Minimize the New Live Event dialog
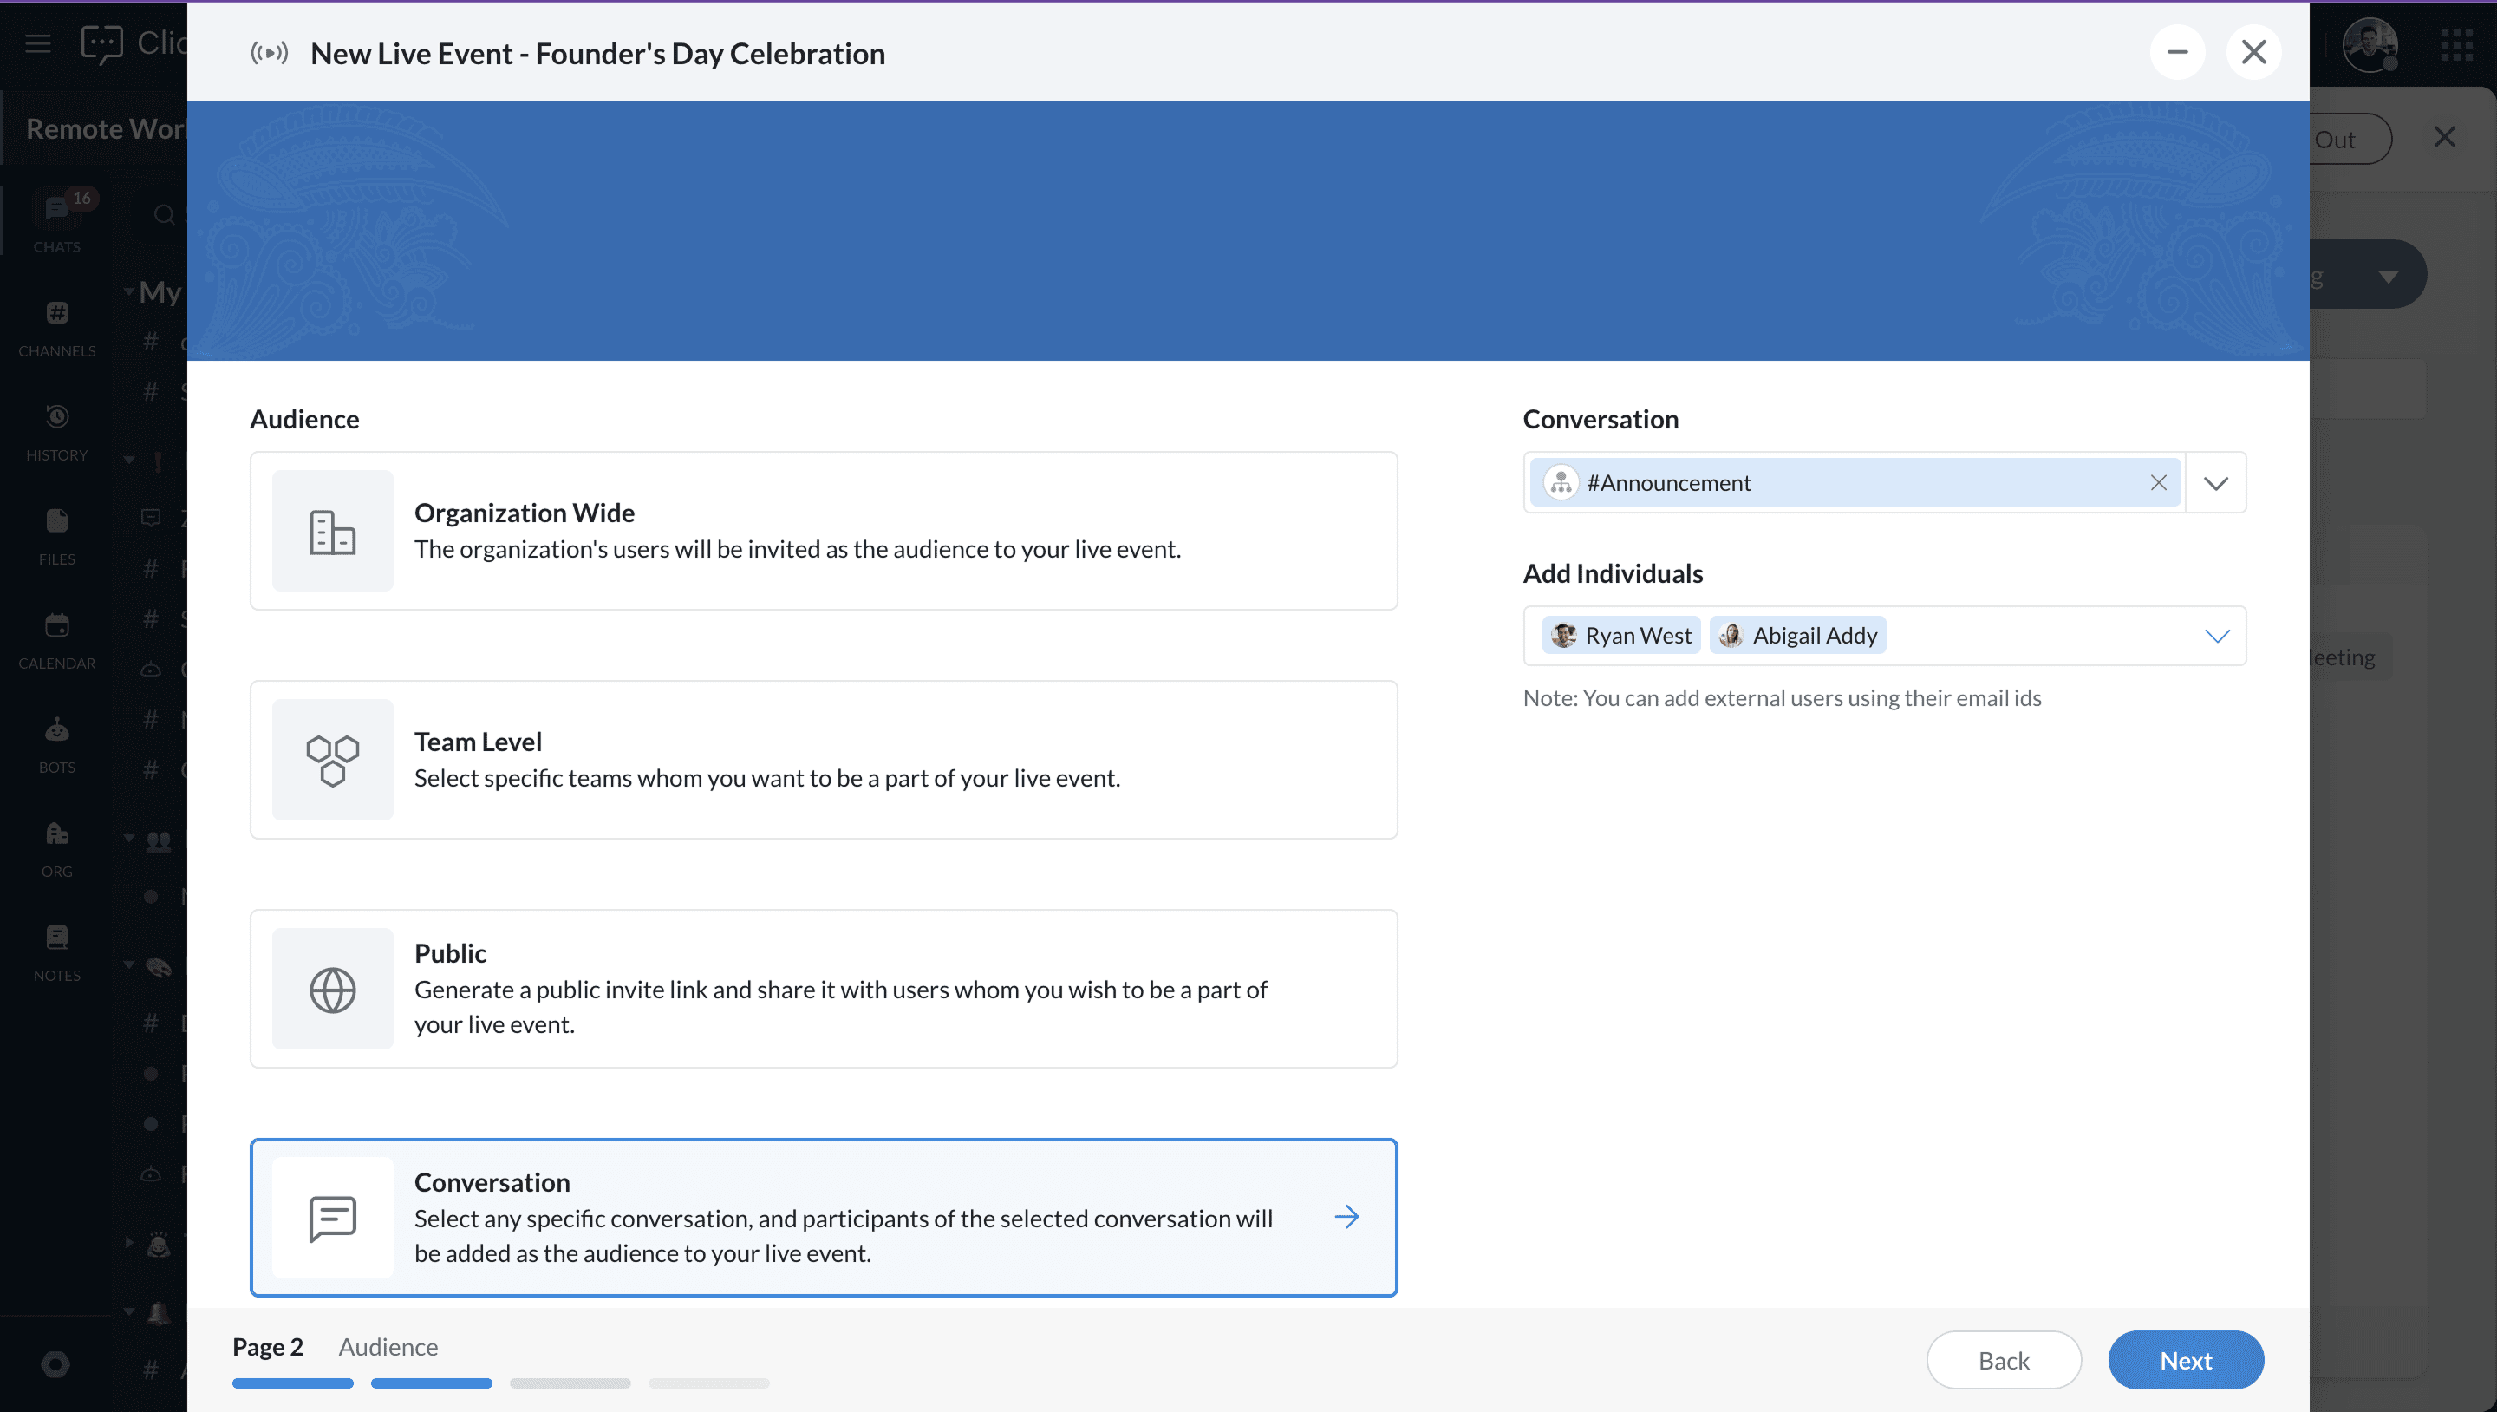 point(2177,52)
